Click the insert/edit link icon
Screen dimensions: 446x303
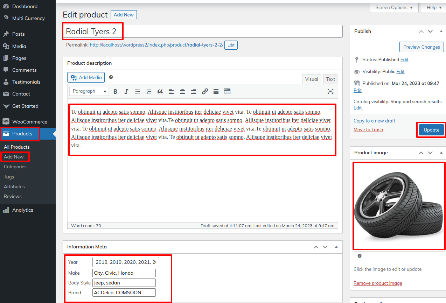(205, 92)
